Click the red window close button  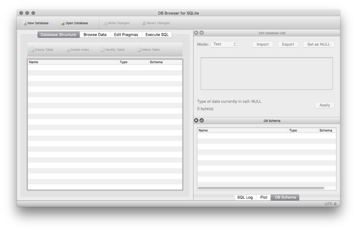click(21, 13)
